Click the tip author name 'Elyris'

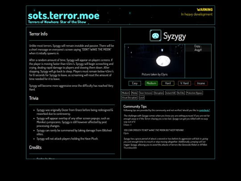tap(126, 133)
